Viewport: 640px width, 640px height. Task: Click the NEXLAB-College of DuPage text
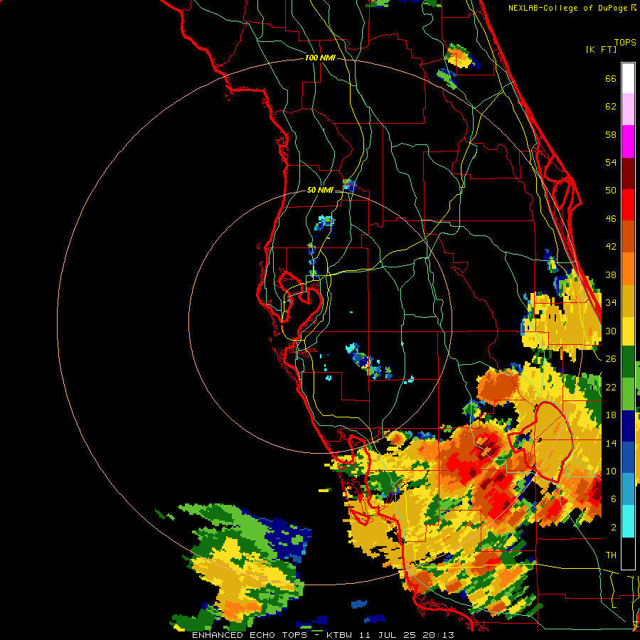(567, 8)
